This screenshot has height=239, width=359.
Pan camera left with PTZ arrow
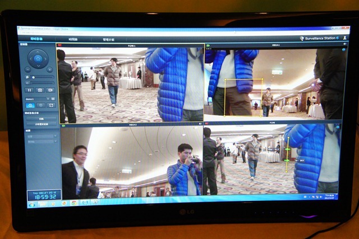click(31, 59)
